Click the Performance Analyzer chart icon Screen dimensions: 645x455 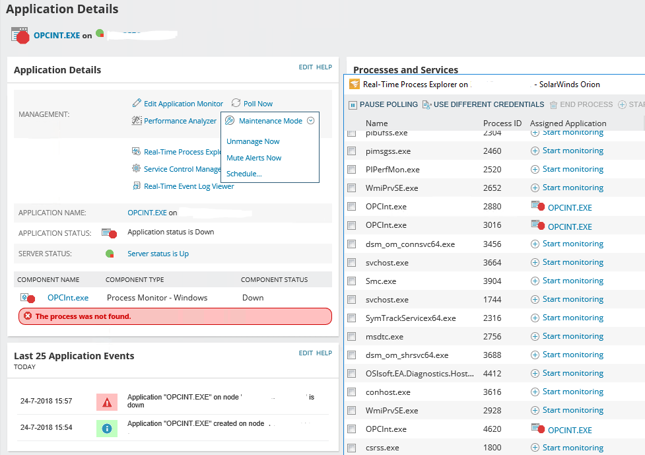[137, 121]
